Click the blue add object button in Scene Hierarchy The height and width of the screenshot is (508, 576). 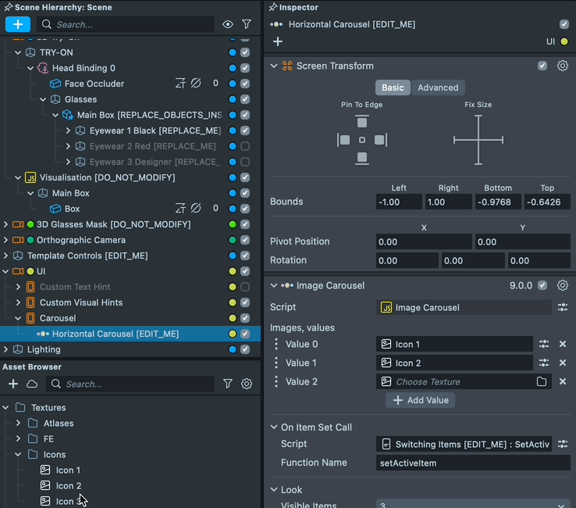tap(18, 24)
